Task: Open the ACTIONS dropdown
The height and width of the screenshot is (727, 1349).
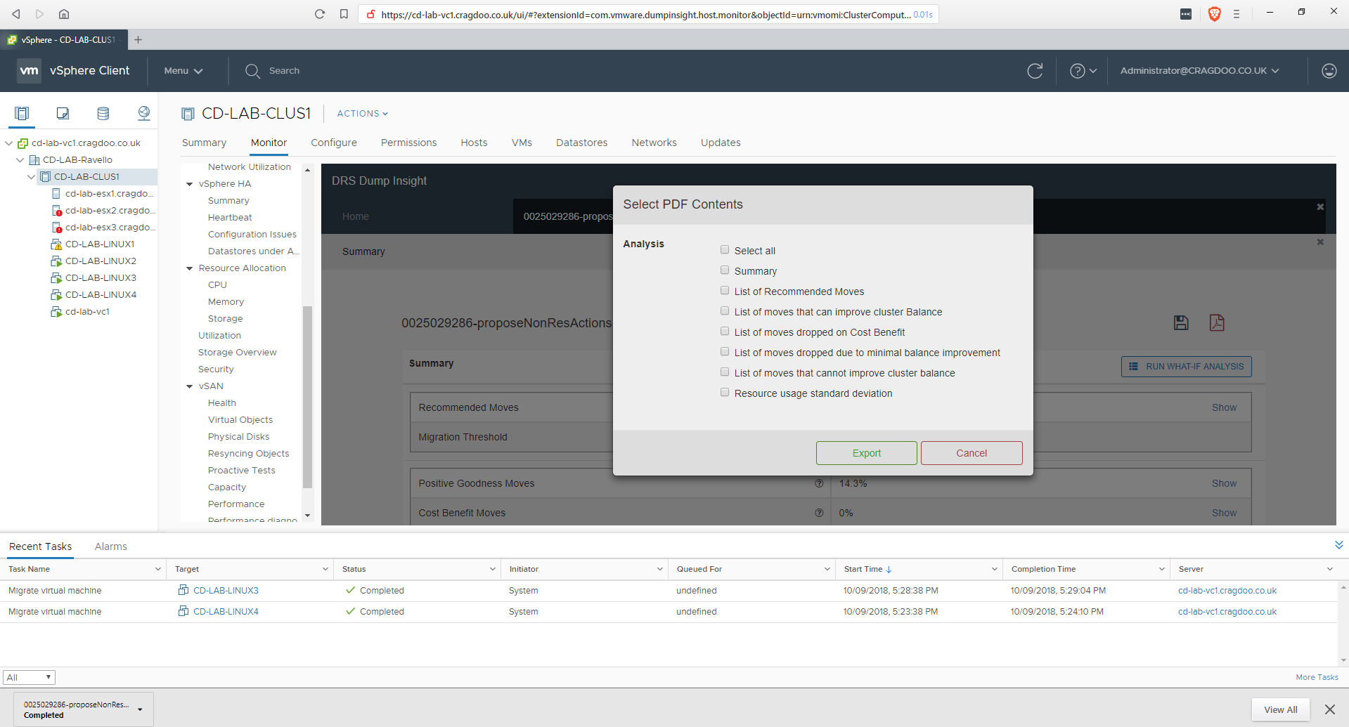Action: pyautogui.click(x=362, y=113)
